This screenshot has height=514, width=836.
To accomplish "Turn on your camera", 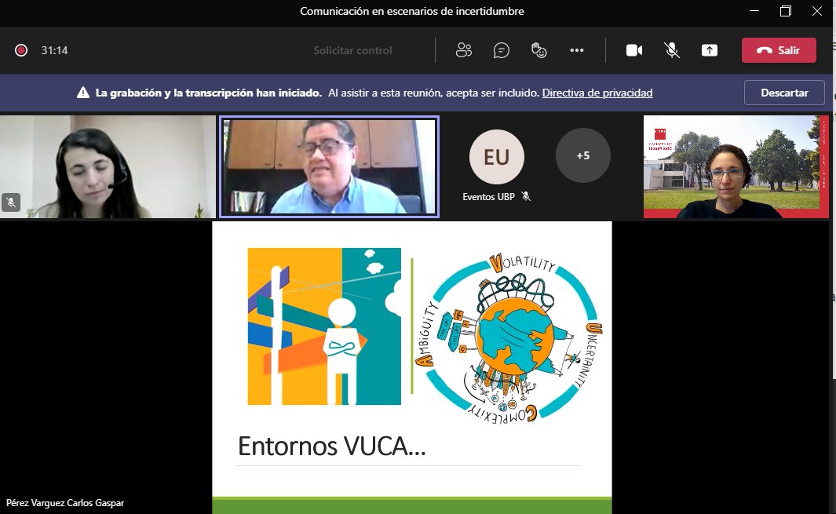I will tap(633, 49).
